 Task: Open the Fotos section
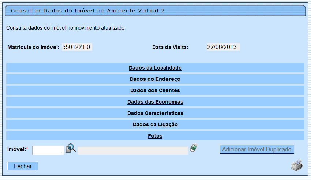155,136
